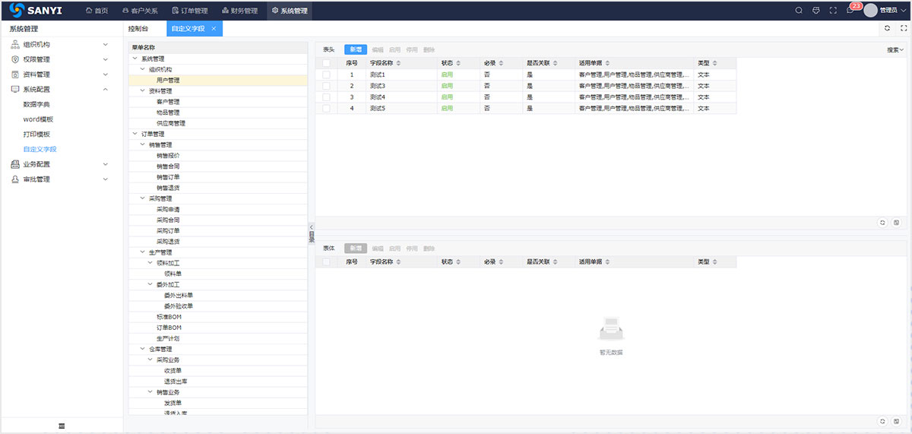The width and height of the screenshot is (912, 434).
Task: Open 财务管理 in the top navigation
Action: coord(239,11)
